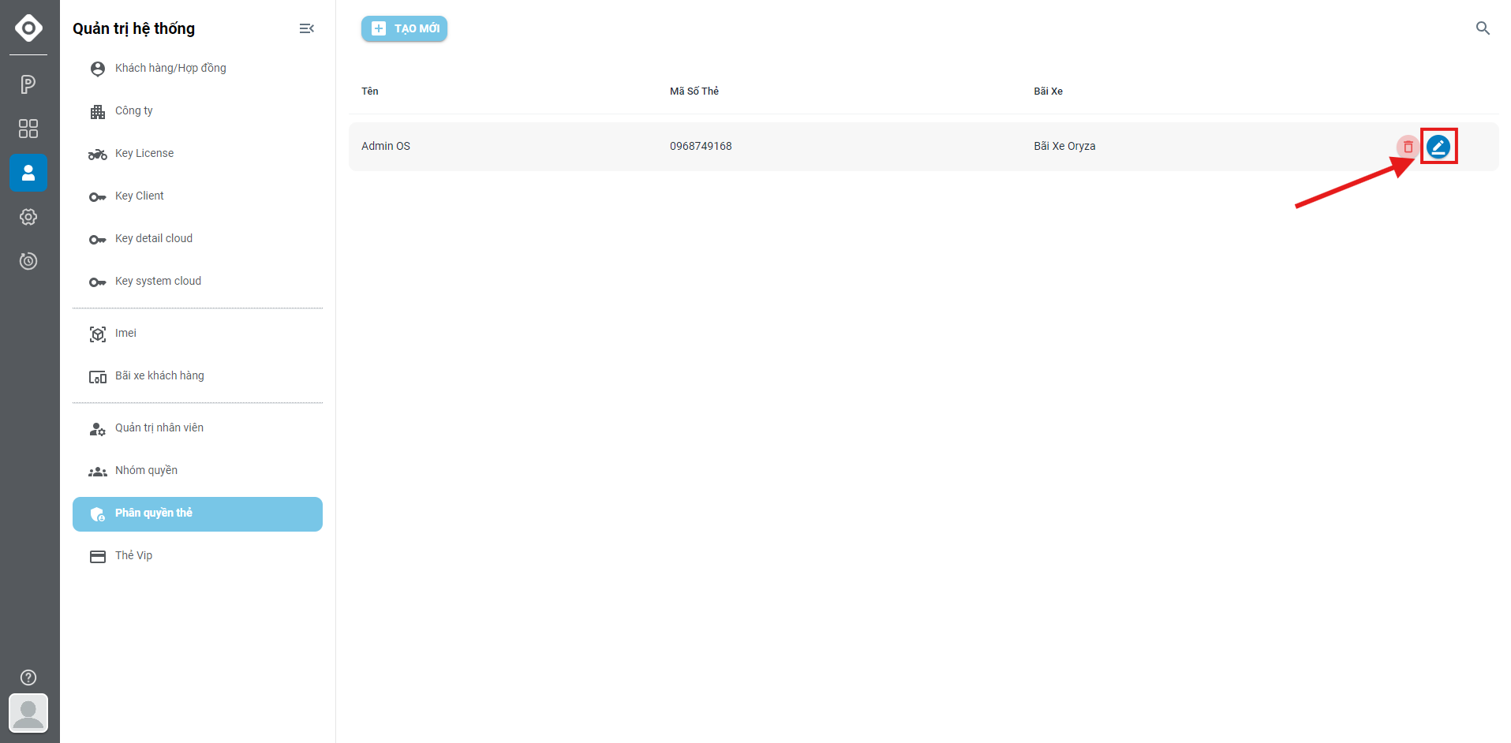The width and height of the screenshot is (1511, 743).
Task: Open the user avatar at bottom left
Action: coord(28,713)
